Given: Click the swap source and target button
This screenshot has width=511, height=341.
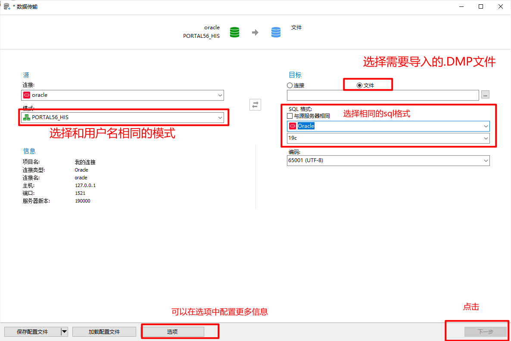Looking at the screenshot, I should 255,105.
